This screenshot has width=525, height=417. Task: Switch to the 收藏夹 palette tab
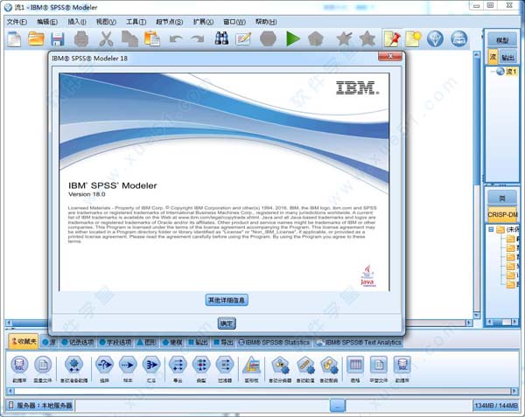[24, 342]
